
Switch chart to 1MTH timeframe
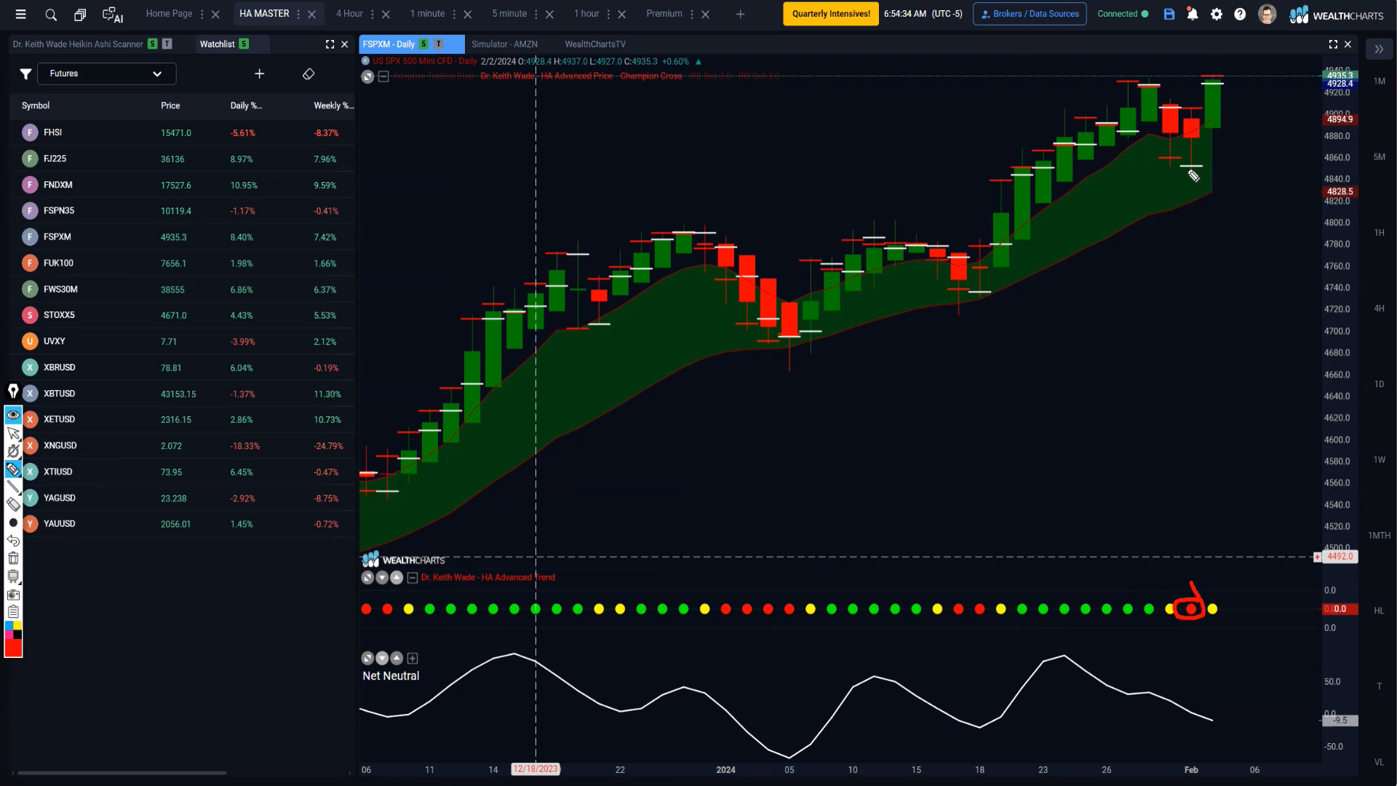click(1379, 535)
